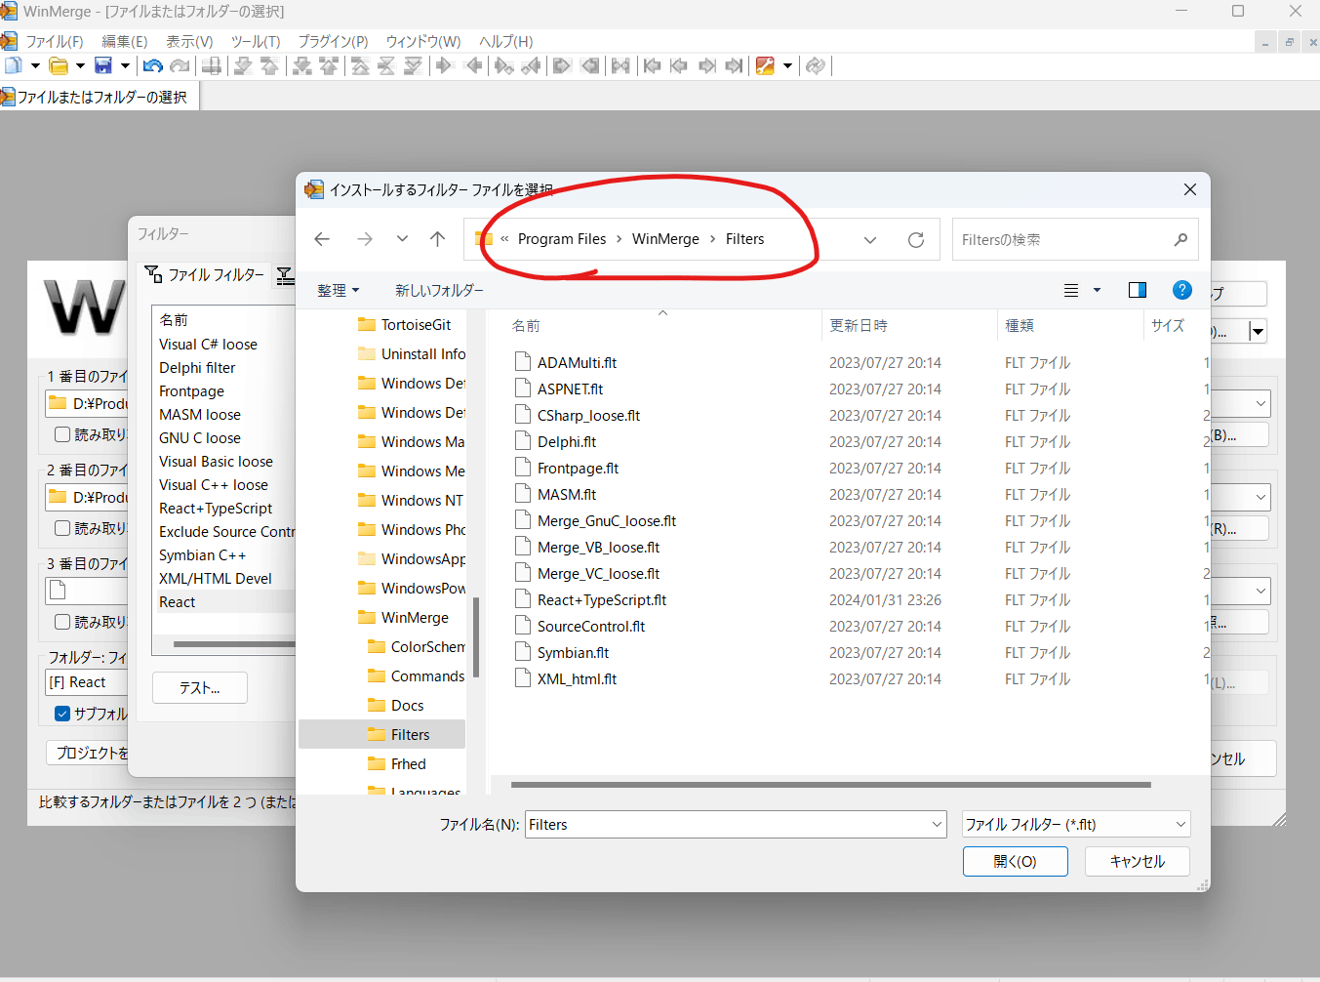Click the Open folder toolbar icon
Image resolution: width=1320 pixels, height=982 pixels.
[x=59, y=65]
